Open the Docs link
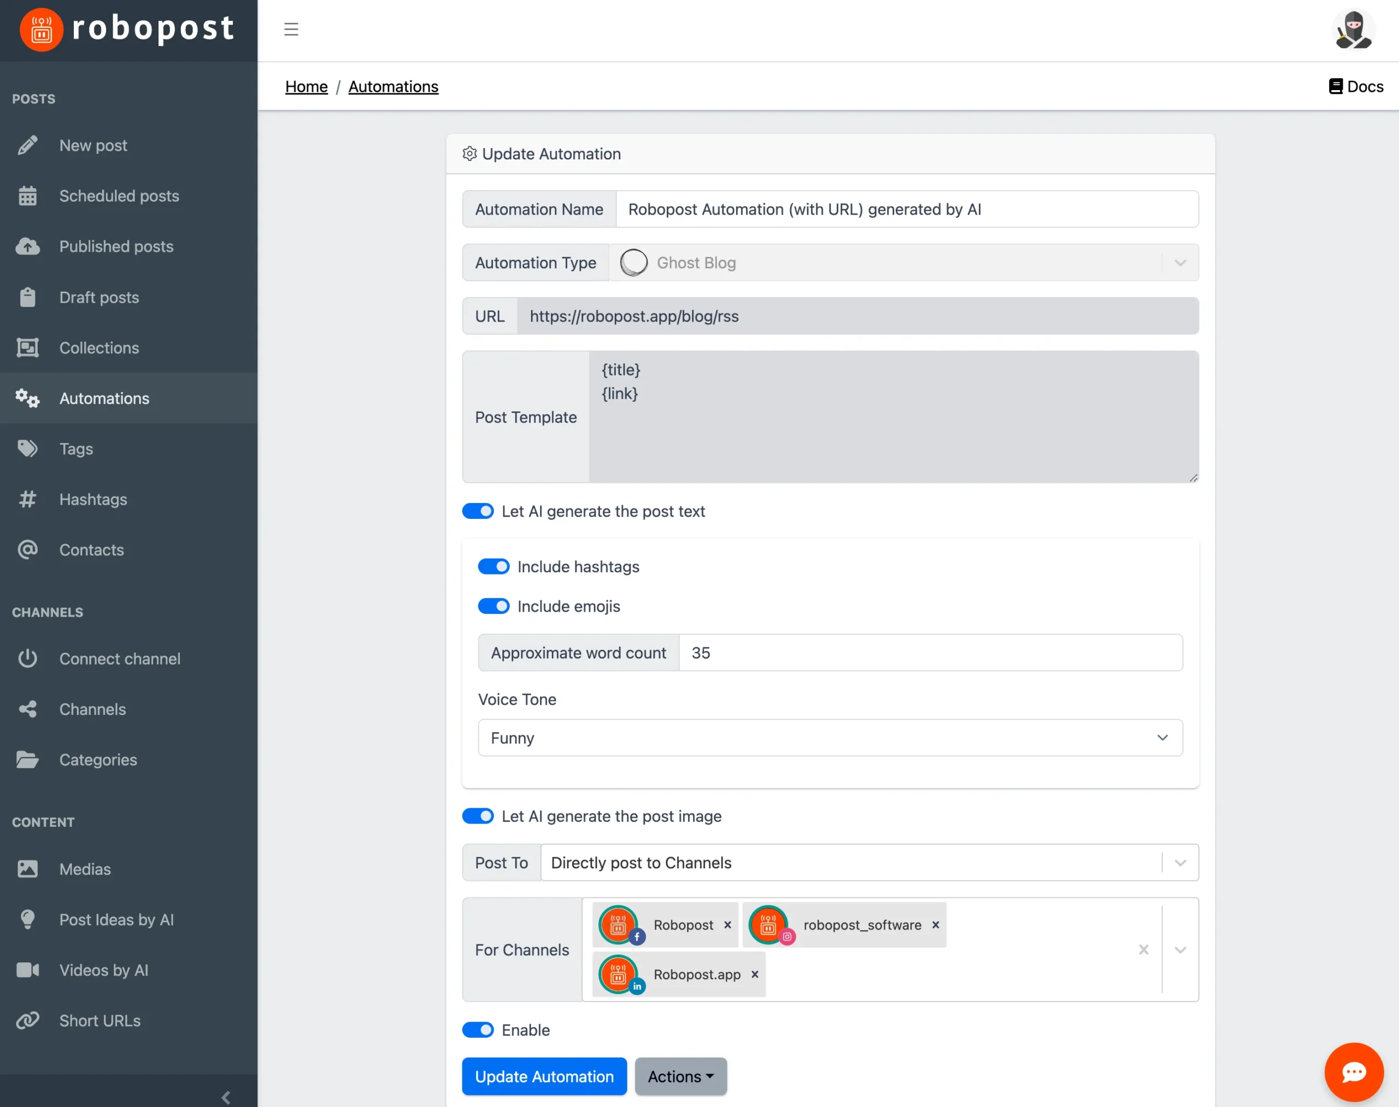1399x1107 pixels. click(x=1355, y=86)
